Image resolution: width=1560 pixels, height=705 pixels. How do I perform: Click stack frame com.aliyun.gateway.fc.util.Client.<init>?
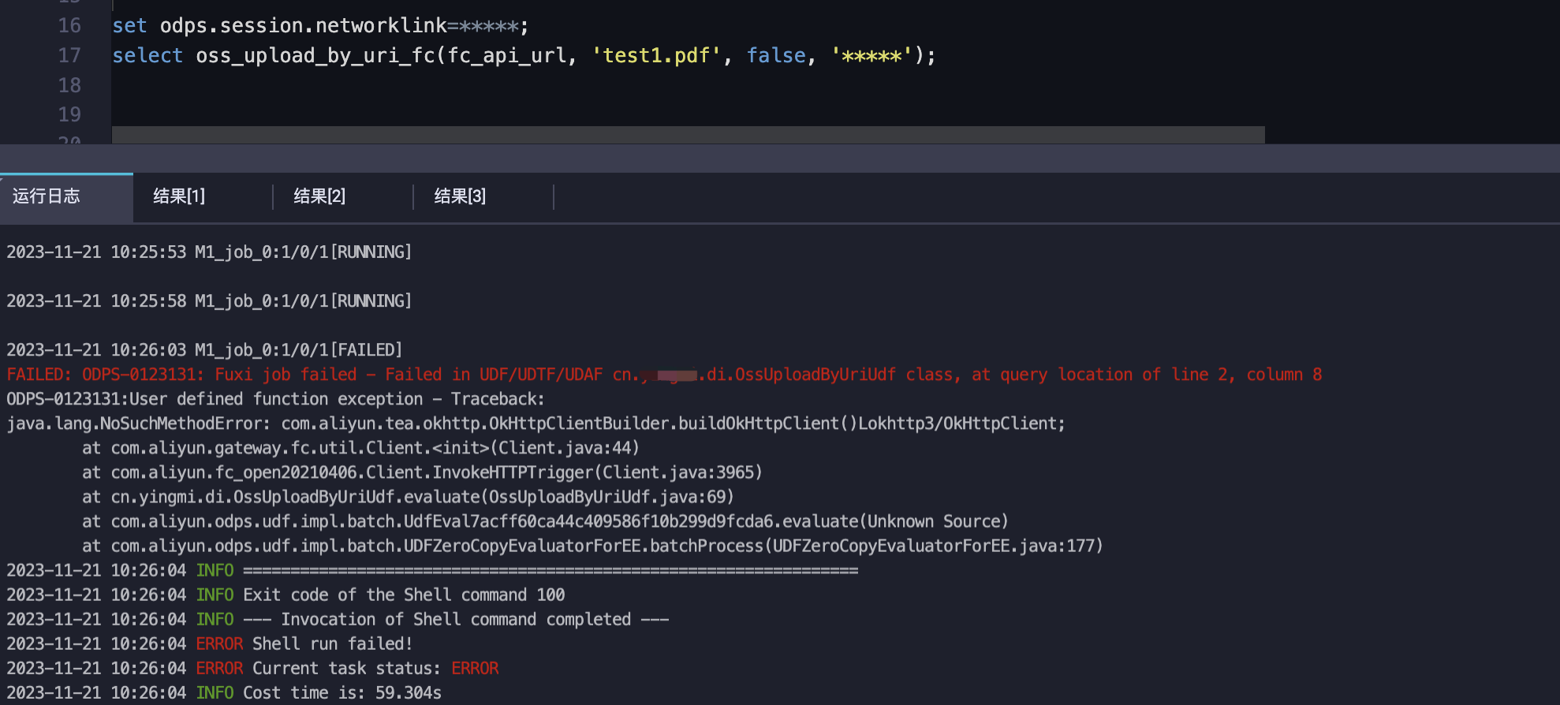[x=360, y=448]
